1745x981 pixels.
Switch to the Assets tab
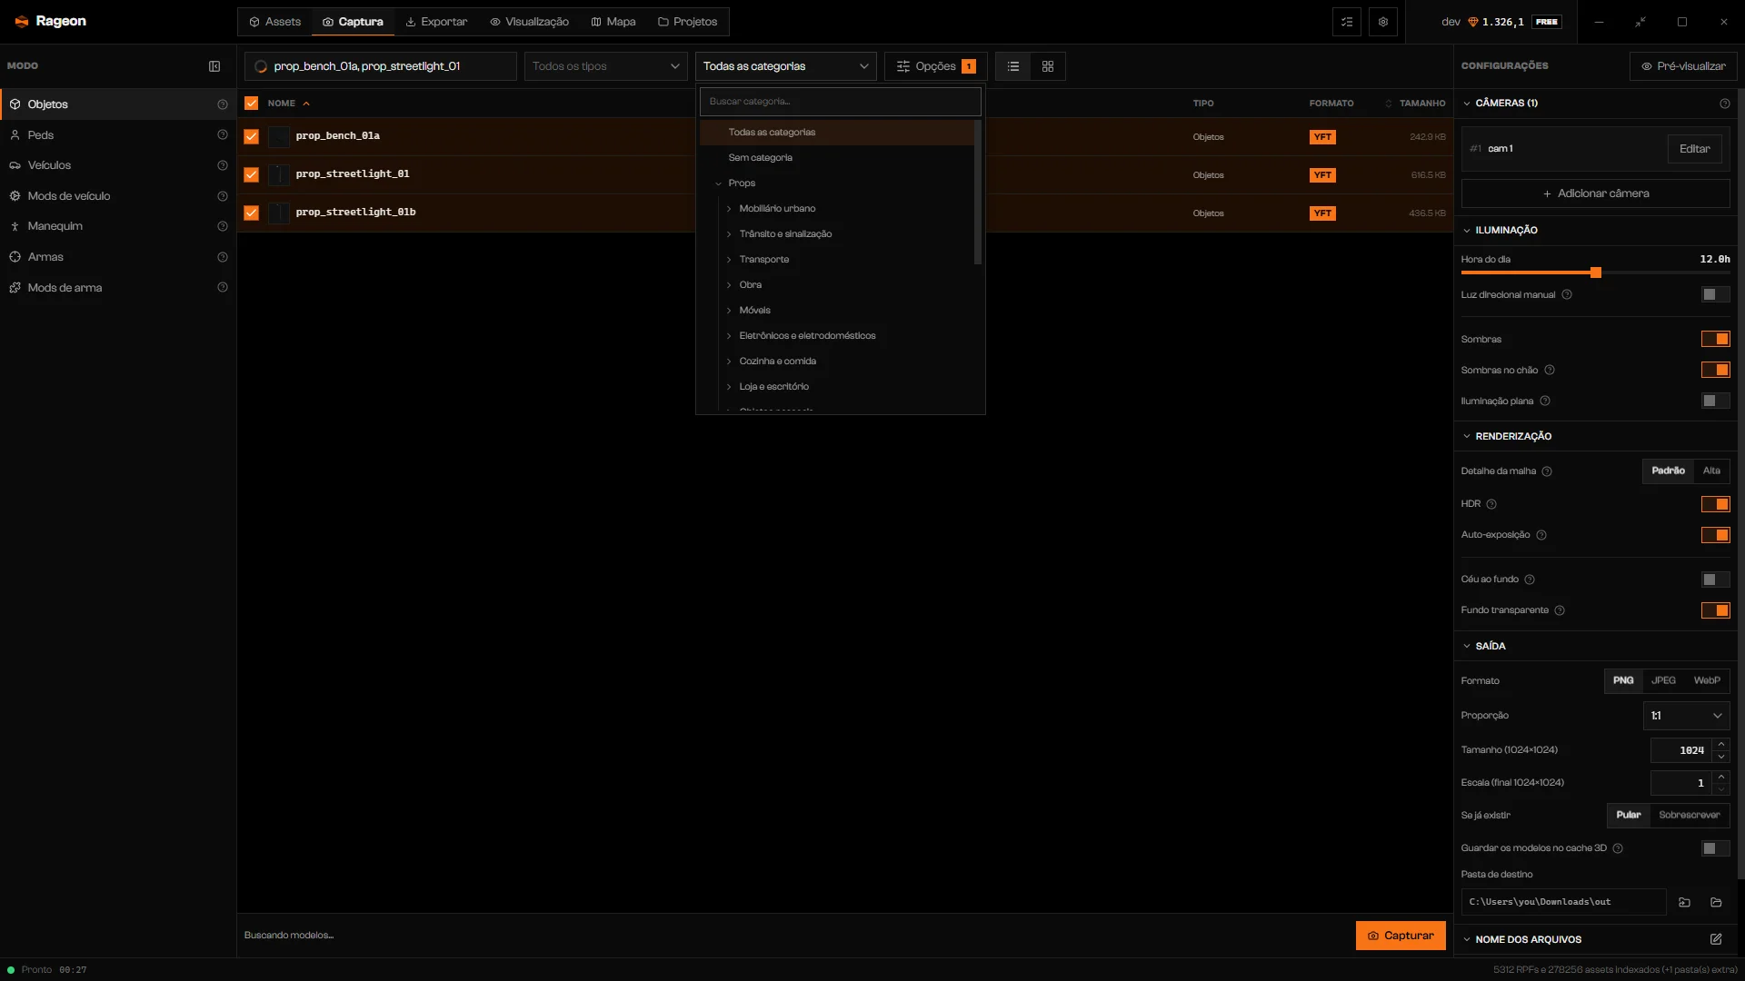tap(274, 22)
